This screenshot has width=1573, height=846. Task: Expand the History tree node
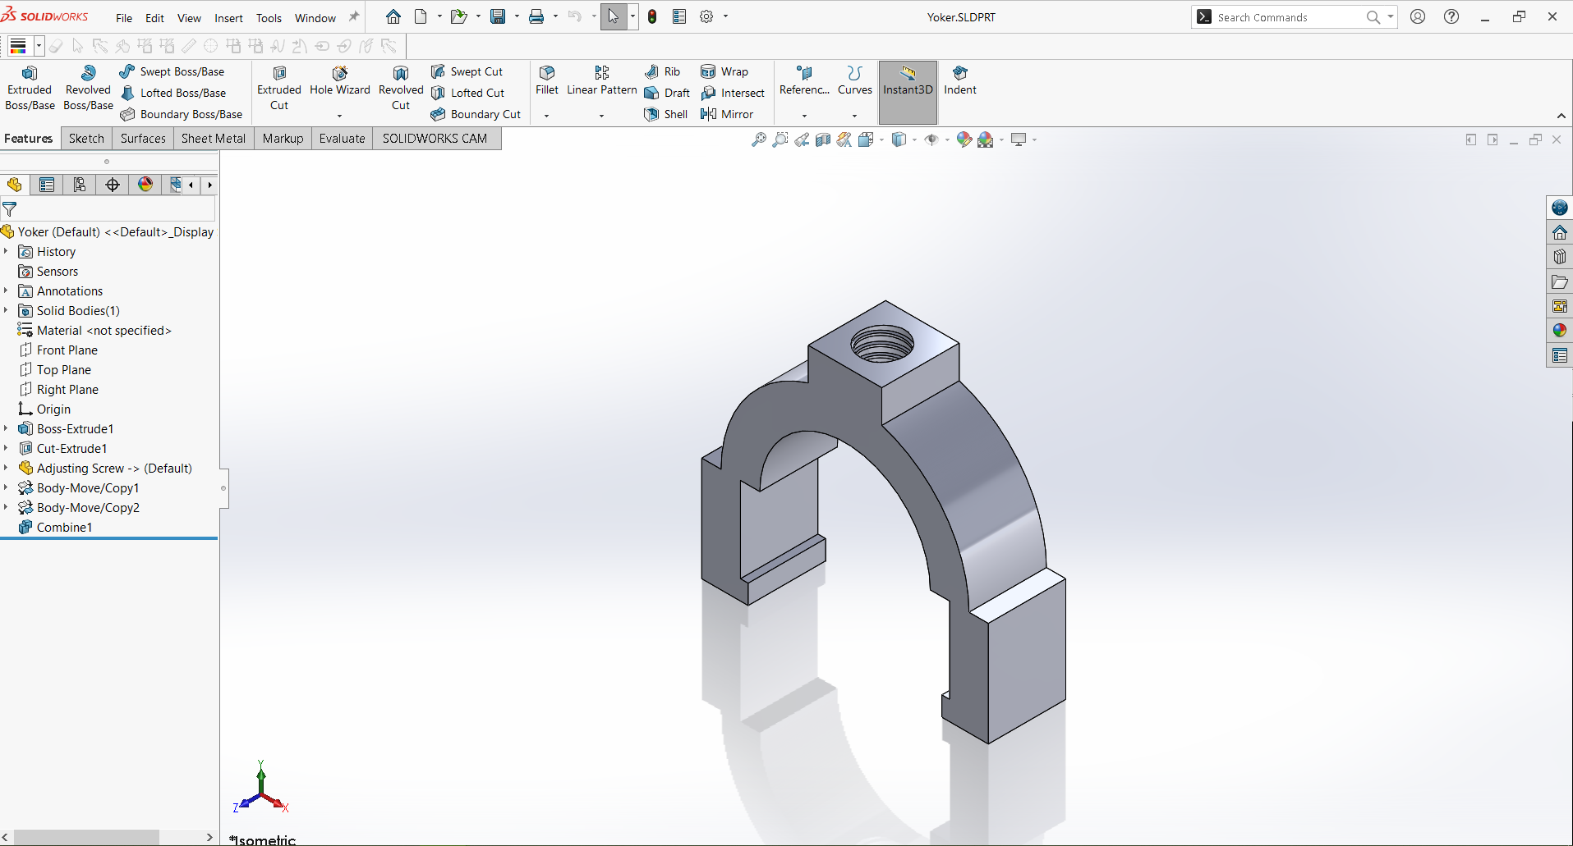pyautogui.click(x=7, y=251)
